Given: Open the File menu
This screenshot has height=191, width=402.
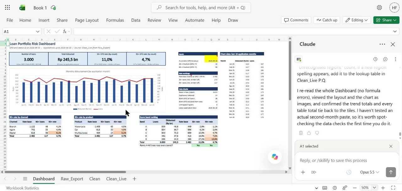Looking at the screenshot, I should 10,20.
